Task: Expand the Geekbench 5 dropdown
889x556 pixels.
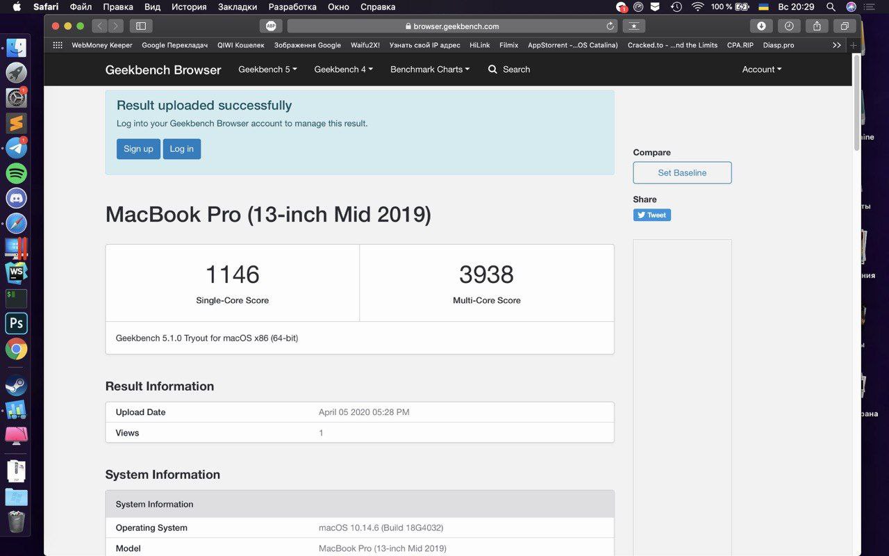Action: coord(267,69)
